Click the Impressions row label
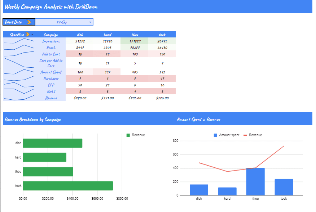Screen dimensions: 316x212 coord(51,41)
